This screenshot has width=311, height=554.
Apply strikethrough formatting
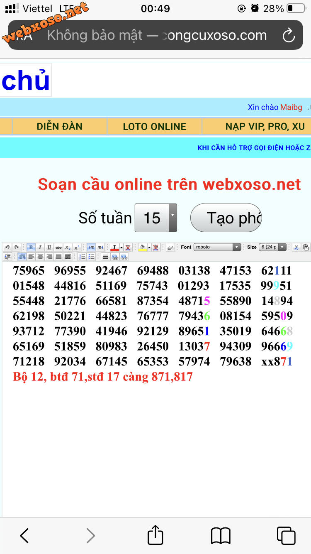click(59, 247)
